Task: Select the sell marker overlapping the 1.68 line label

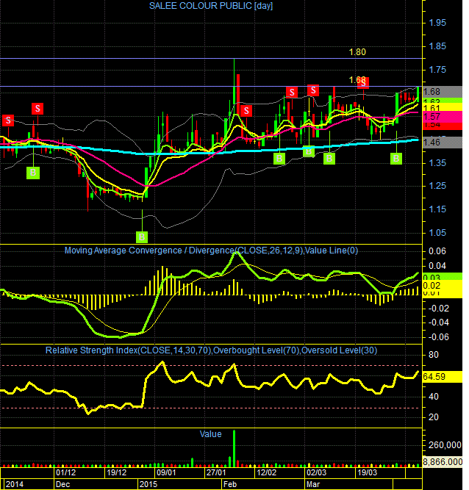Action: tap(363, 83)
